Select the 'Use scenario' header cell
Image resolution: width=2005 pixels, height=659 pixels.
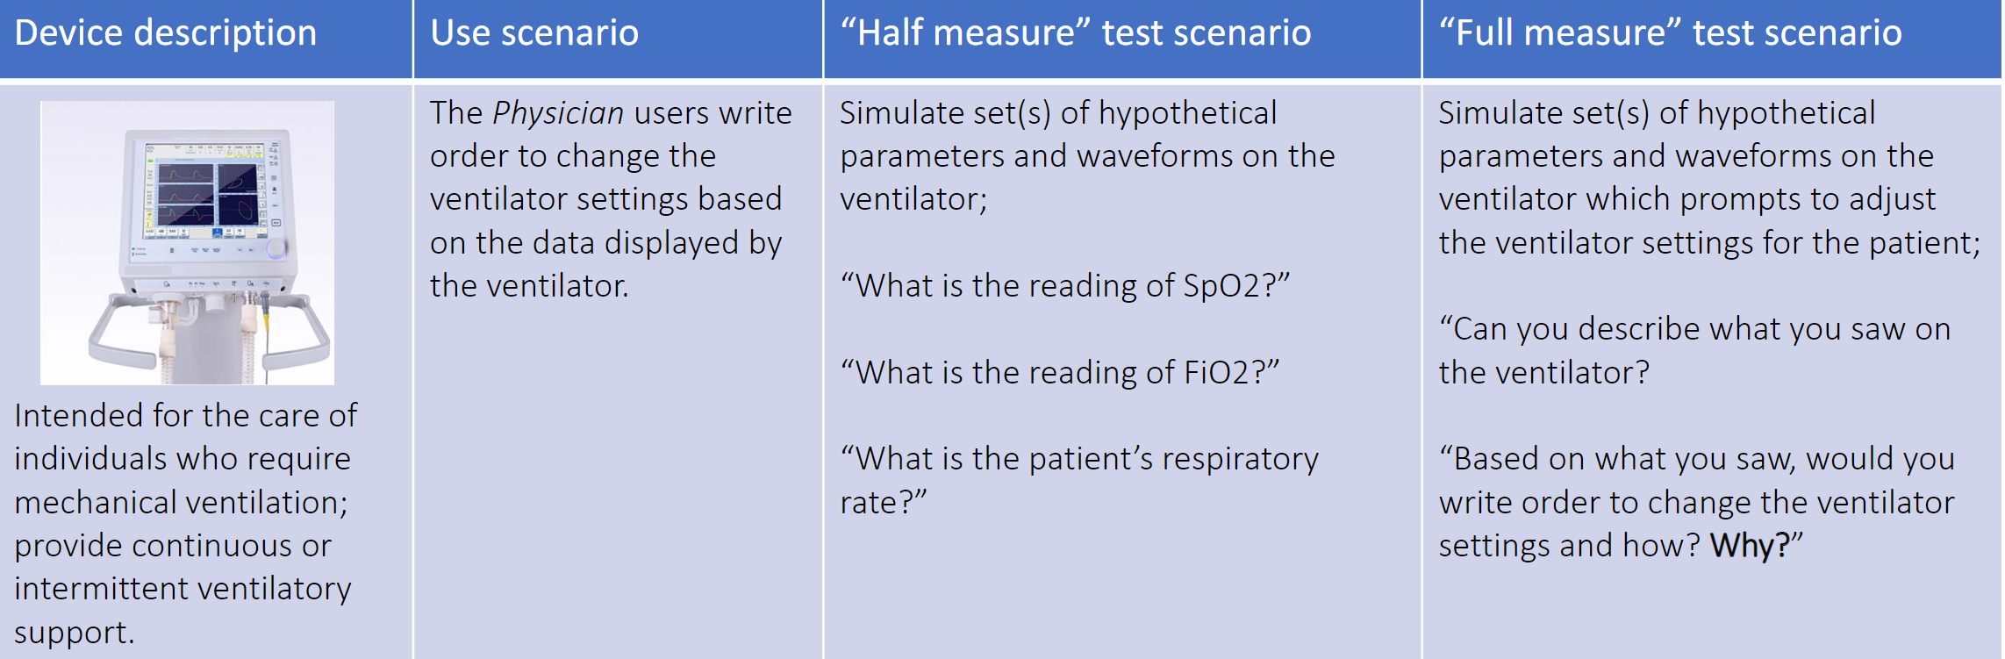click(x=618, y=38)
